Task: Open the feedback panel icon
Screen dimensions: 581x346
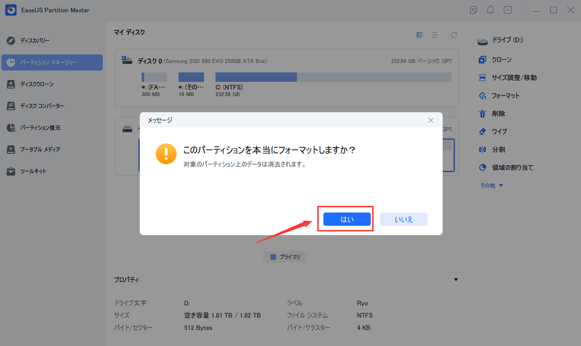Action: click(x=474, y=10)
